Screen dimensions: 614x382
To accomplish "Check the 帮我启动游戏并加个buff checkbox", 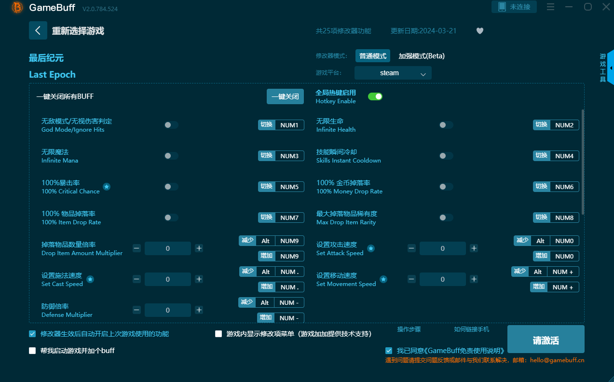I will coord(32,351).
